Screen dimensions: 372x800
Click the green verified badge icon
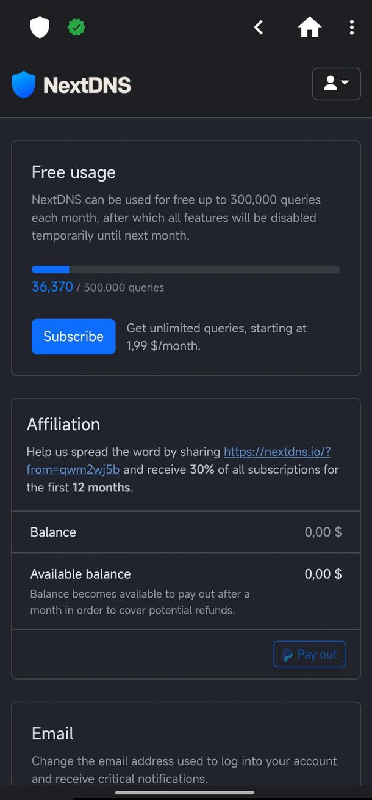pyautogui.click(x=76, y=26)
